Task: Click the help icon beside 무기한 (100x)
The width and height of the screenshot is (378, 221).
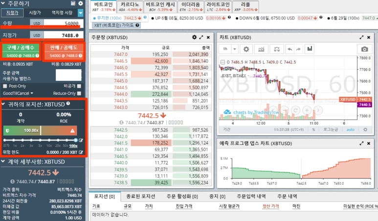Action: point(145,17)
